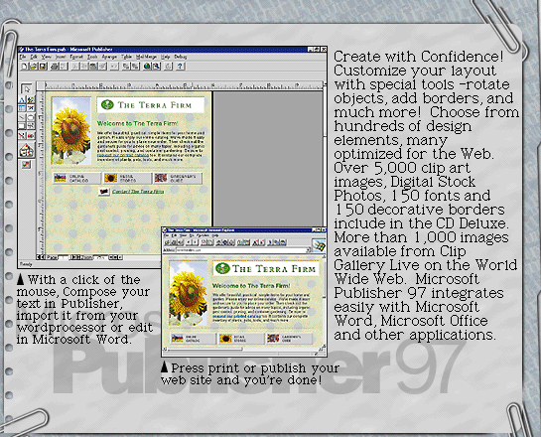Select the WordArt tool beside the Table tool
The width and height of the screenshot is (541, 437).
(31, 108)
